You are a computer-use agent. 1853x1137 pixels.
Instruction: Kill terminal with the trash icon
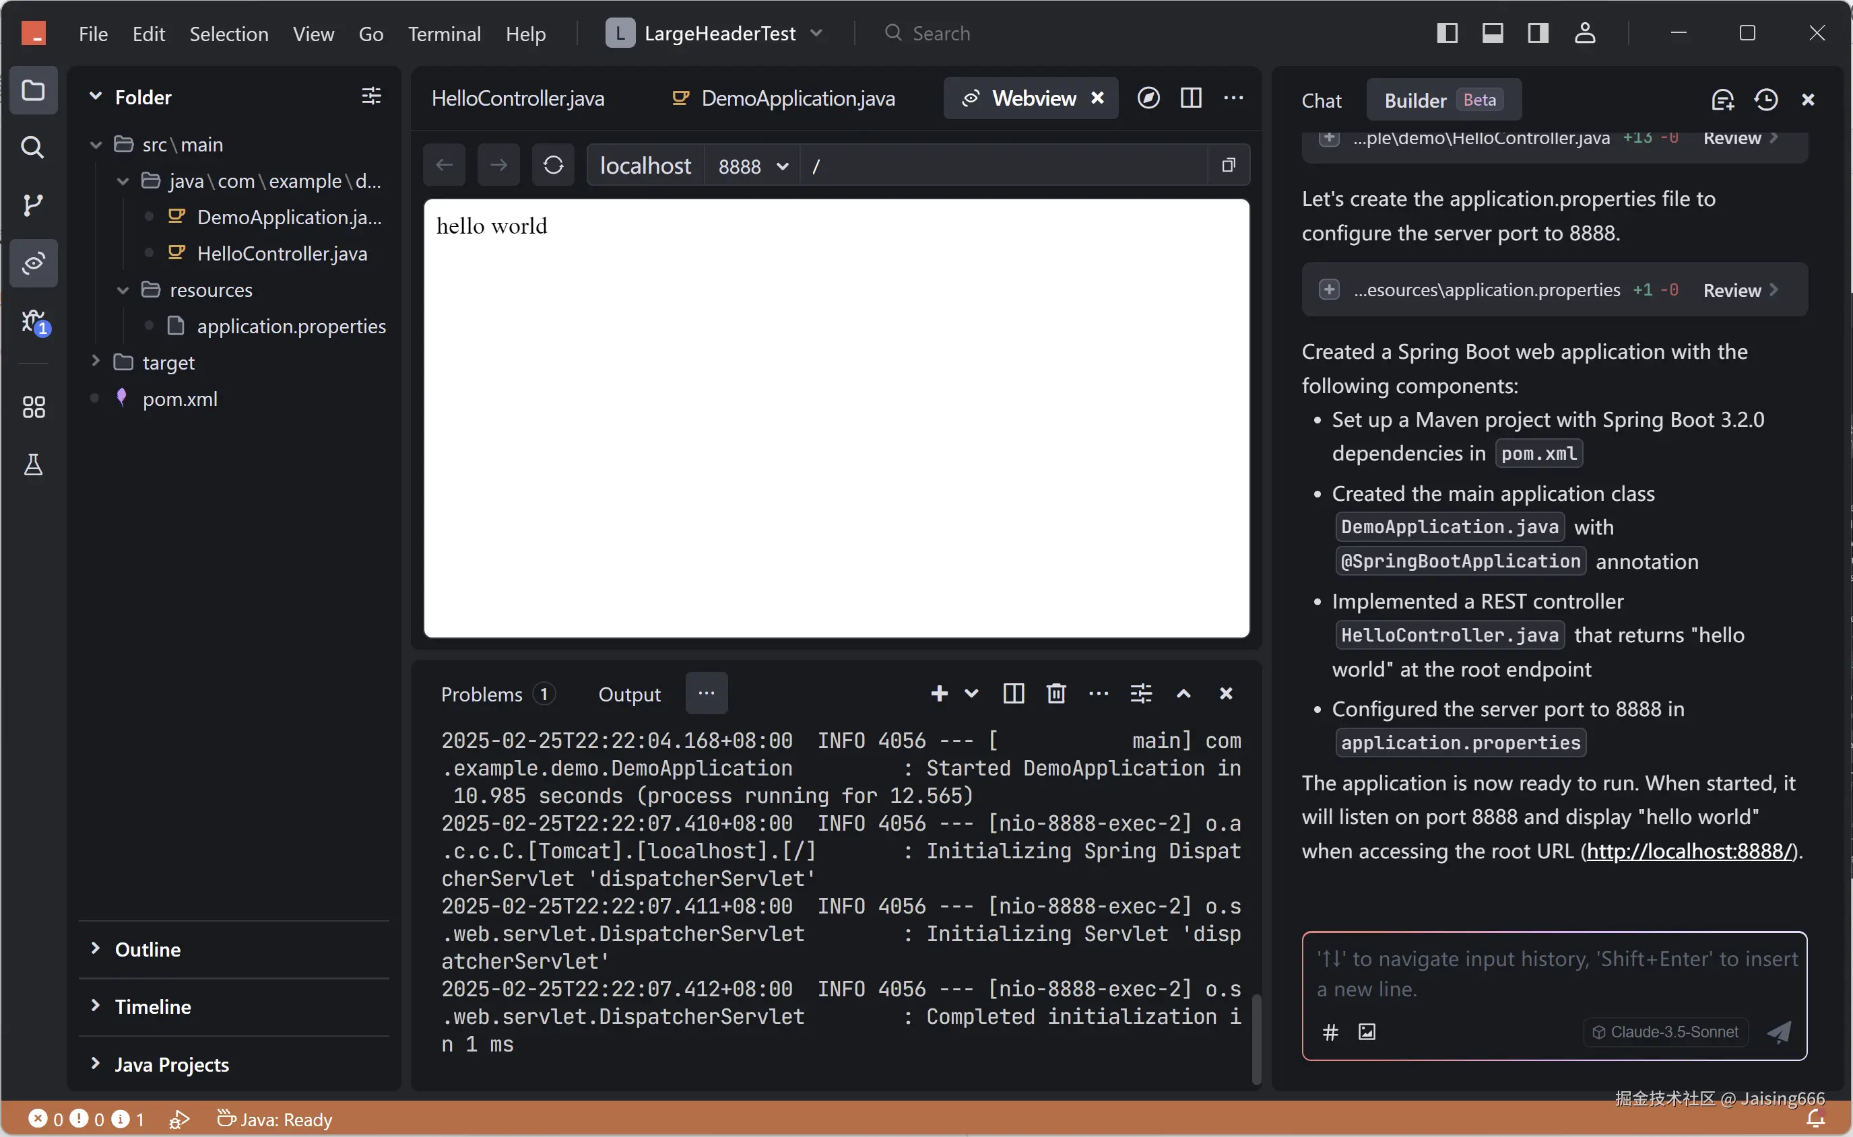1055,693
